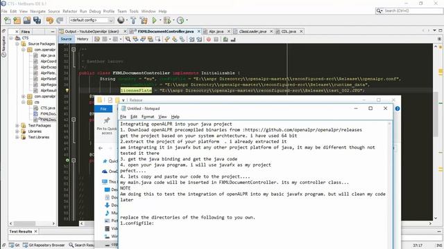
Task: Open the Search Results bottom tab
Action: (x=81, y=245)
